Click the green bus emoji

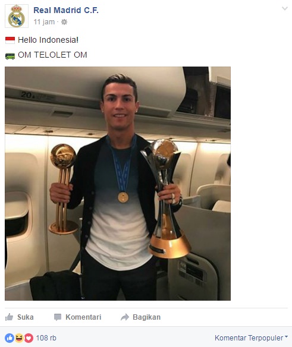pyautogui.click(x=10, y=56)
